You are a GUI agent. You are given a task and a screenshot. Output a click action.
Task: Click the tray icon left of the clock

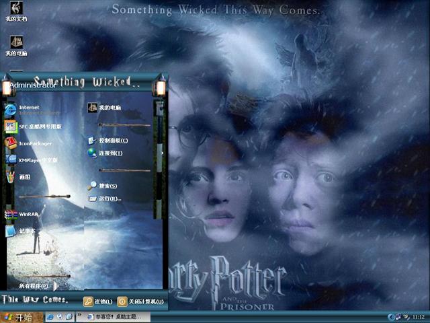[406, 317]
